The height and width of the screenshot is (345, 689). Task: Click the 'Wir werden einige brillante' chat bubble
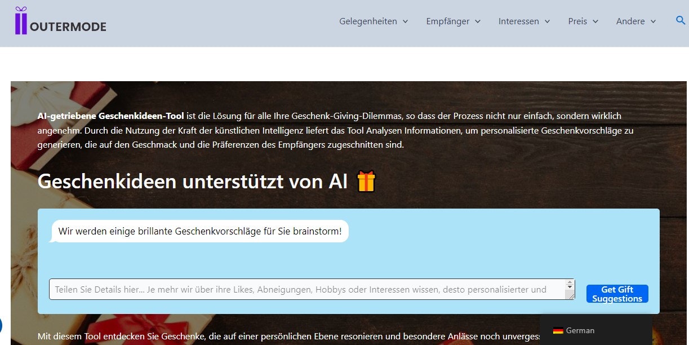[x=199, y=231]
